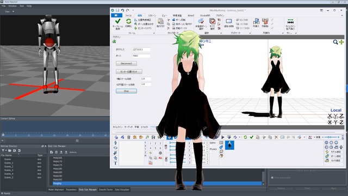Click the column delete icon in ribbon
Viewport: 348px width, 196px height.
[265, 22]
